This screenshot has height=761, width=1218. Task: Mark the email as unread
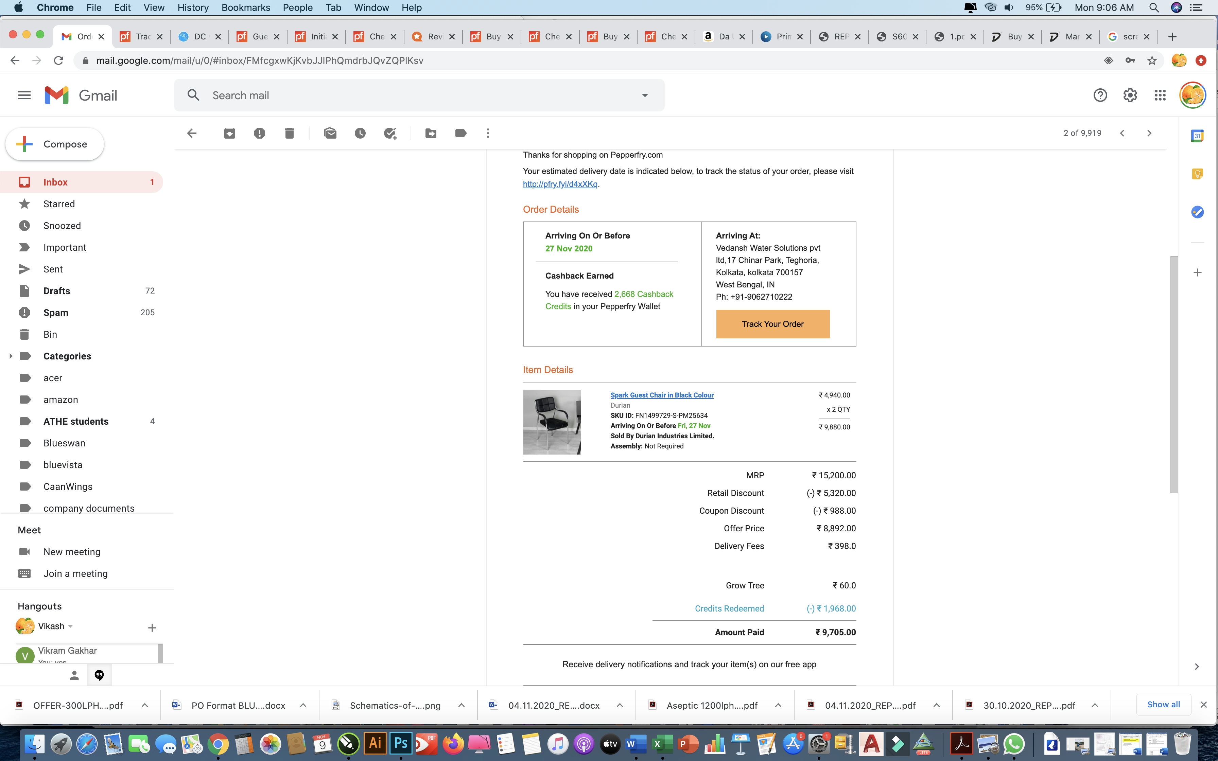[x=330, y=133]
